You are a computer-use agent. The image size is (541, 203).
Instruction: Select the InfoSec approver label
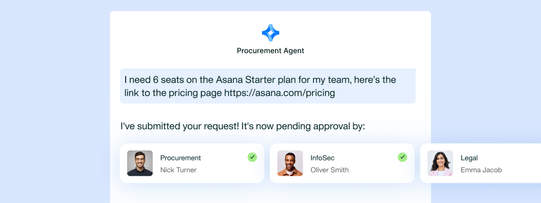pyautogui.click(x=322, y=158)
